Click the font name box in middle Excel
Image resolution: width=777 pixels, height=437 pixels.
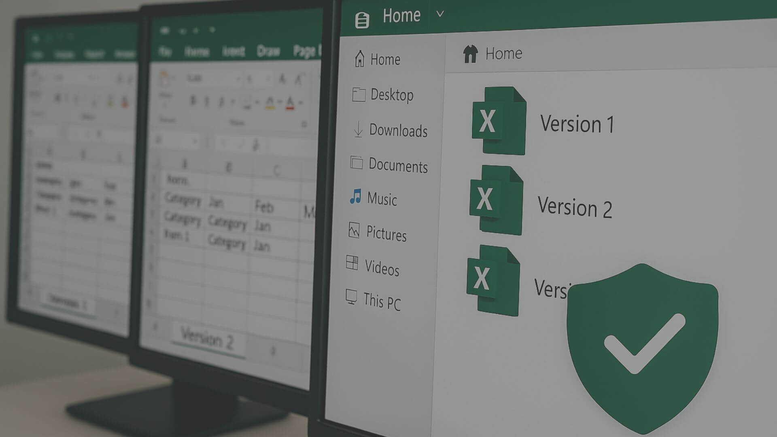pyautogui.click(x=213, y=78)
